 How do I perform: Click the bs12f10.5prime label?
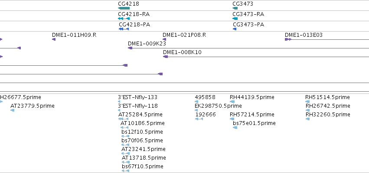142,132
